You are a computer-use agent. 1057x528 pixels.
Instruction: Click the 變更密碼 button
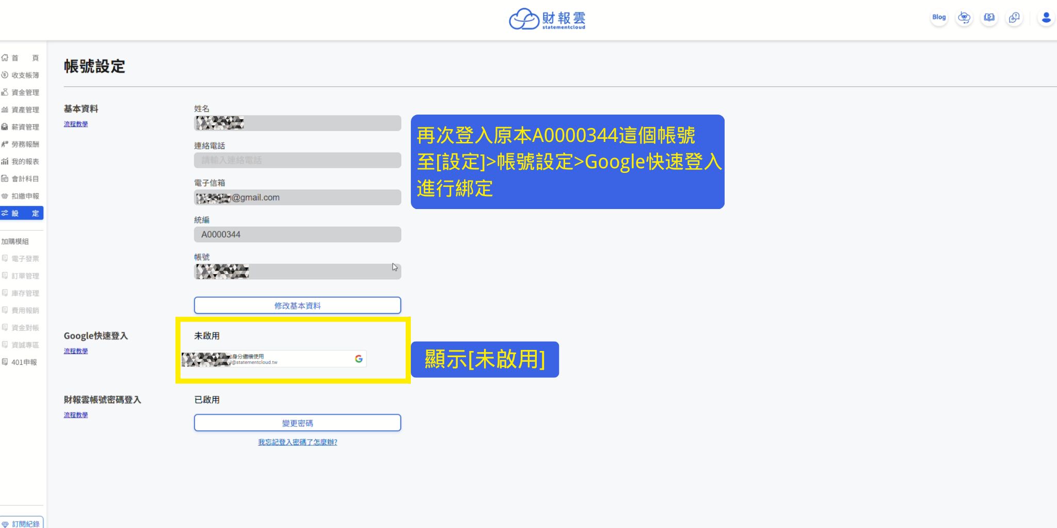(297, 423)
